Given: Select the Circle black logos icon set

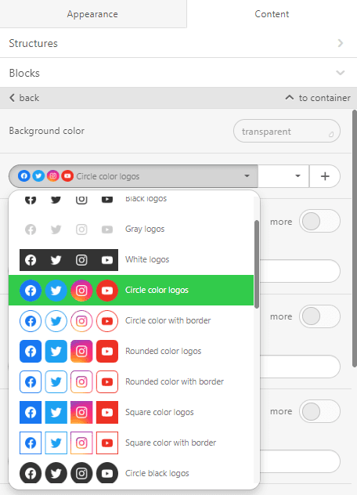Looking at the screenshot, I should coord(131,473).
